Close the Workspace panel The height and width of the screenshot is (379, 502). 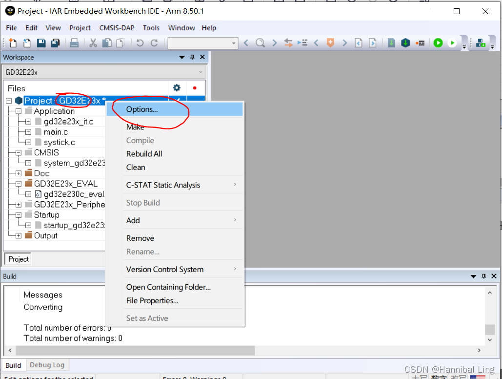click(202, 57)
